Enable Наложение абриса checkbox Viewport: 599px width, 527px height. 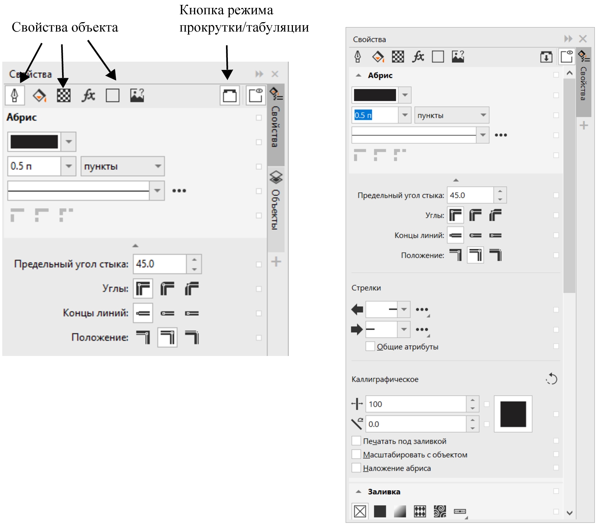point(356,468)
